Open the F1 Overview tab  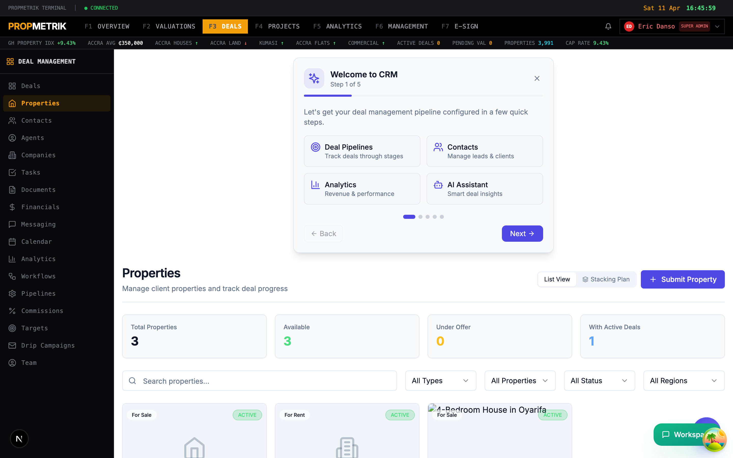[x=107, y=26]
